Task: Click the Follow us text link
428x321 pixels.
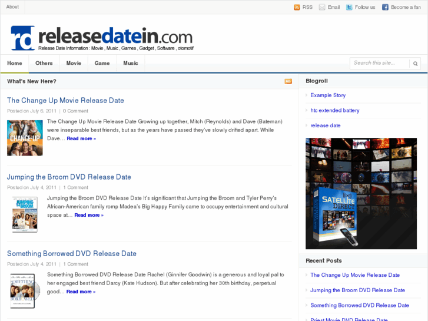Action: [365, 8]
